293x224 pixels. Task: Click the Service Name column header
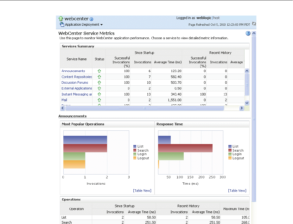coord(76,59)
